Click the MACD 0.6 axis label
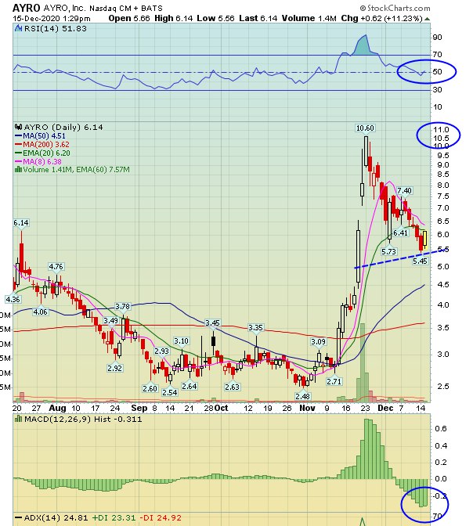473x526 pixels. point(441,428)
